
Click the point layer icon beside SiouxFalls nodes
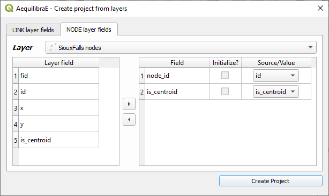[53, 47]
